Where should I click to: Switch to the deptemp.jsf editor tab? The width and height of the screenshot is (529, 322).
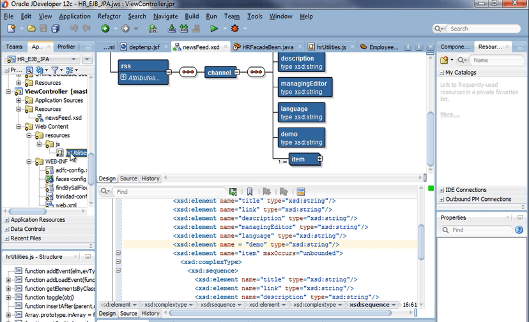(144, 47)
